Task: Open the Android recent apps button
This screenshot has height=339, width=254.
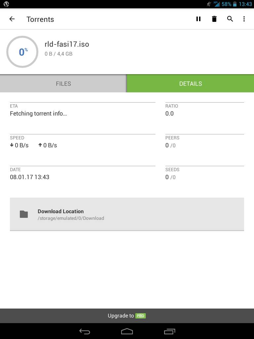Action: 170,331
